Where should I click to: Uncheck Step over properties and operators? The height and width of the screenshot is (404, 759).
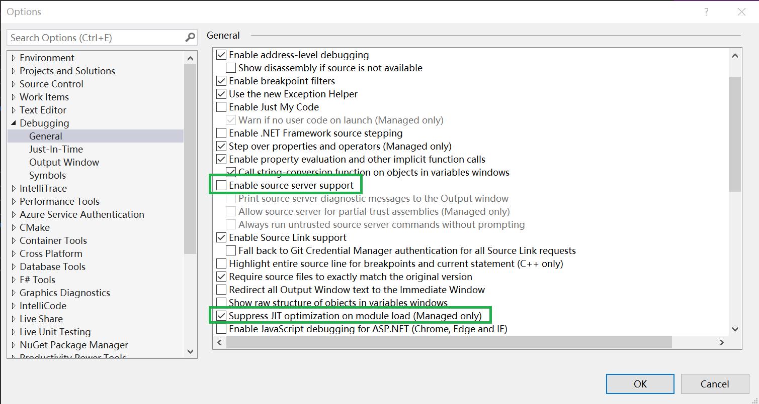[221, 146]
